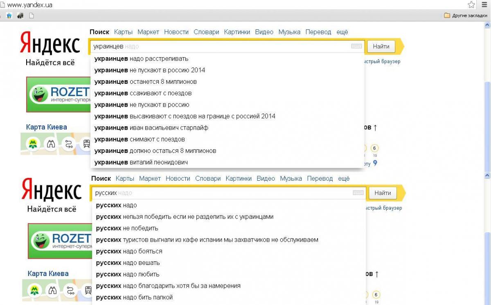Open Карты tab above the 'украинцев' search
491x305 pixels.
pyautogui.click(x=123, y=32)
